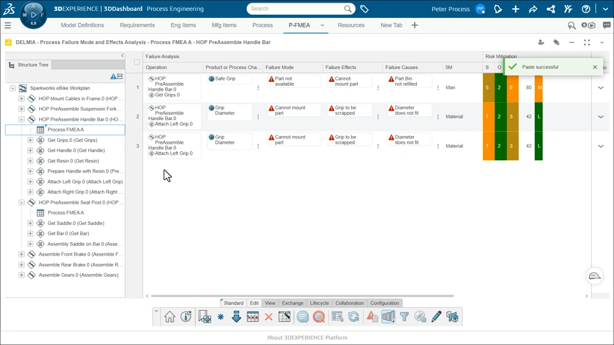614x345 pixels.
Task: Click the plus add icon in top bar
Action: (516, 8)
